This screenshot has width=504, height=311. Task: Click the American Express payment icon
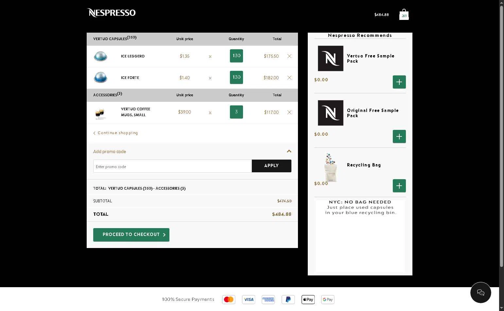pyautogui.click(x=268, y=300)
